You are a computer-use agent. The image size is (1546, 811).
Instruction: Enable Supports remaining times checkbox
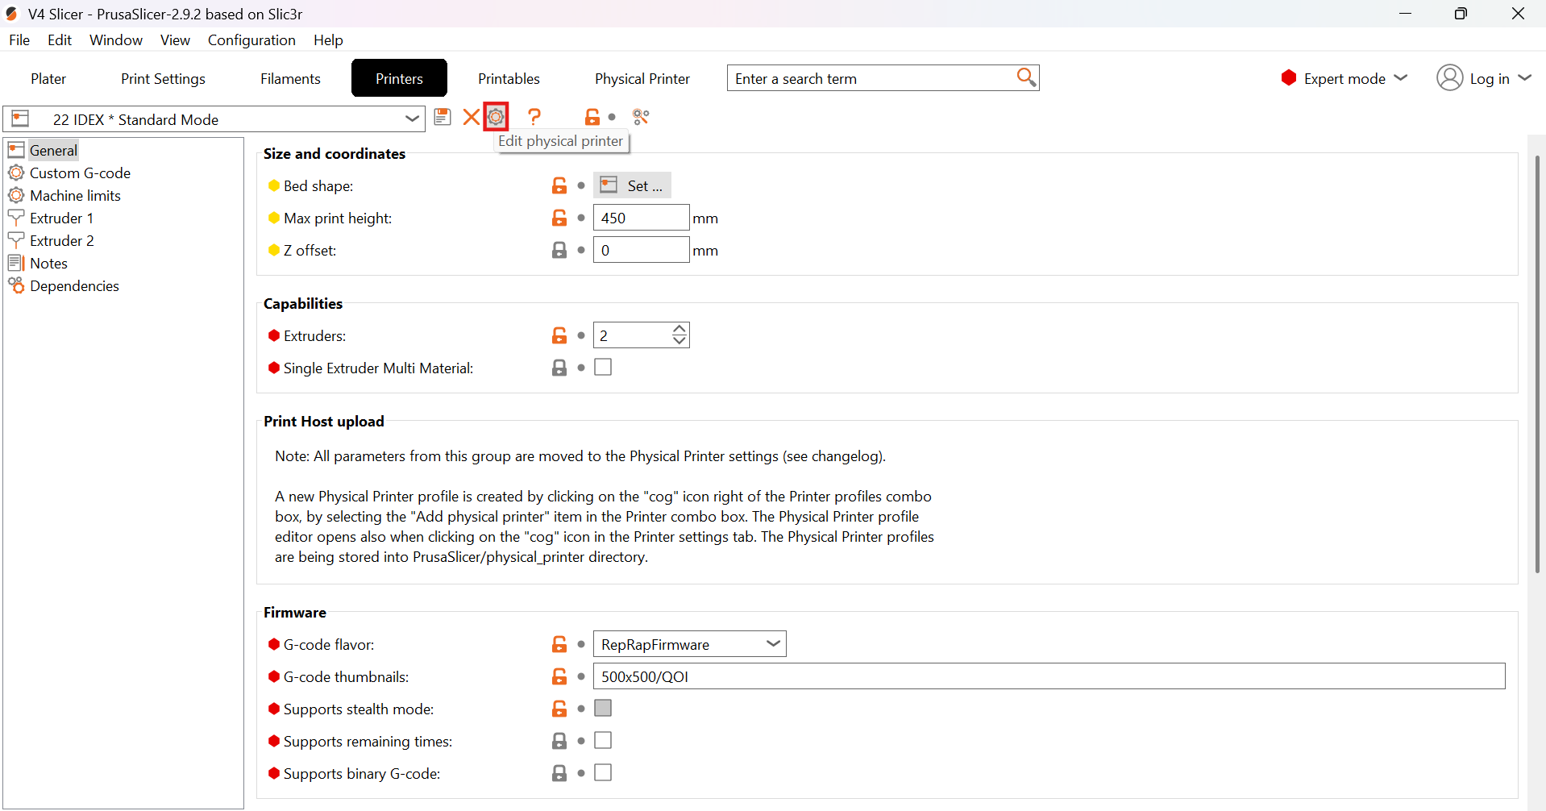tap(603, 740)
